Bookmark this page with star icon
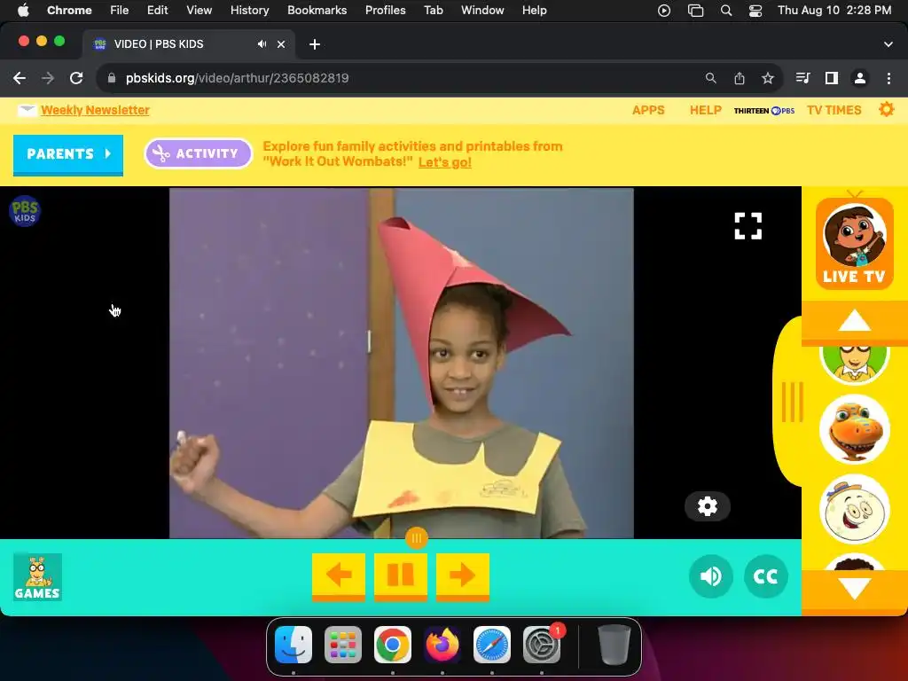 (768, 78)
